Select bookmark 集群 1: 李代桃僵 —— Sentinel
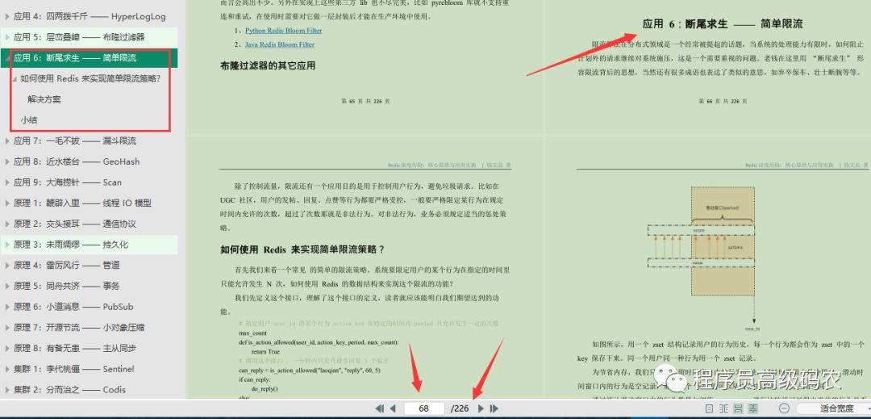Viewport: 871px width, 419px height. 74,369
